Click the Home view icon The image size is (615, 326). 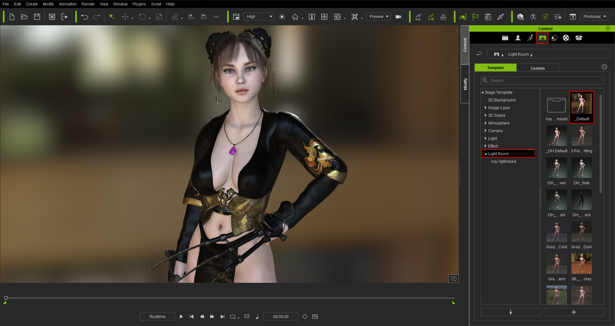click(x=295, y=17)
